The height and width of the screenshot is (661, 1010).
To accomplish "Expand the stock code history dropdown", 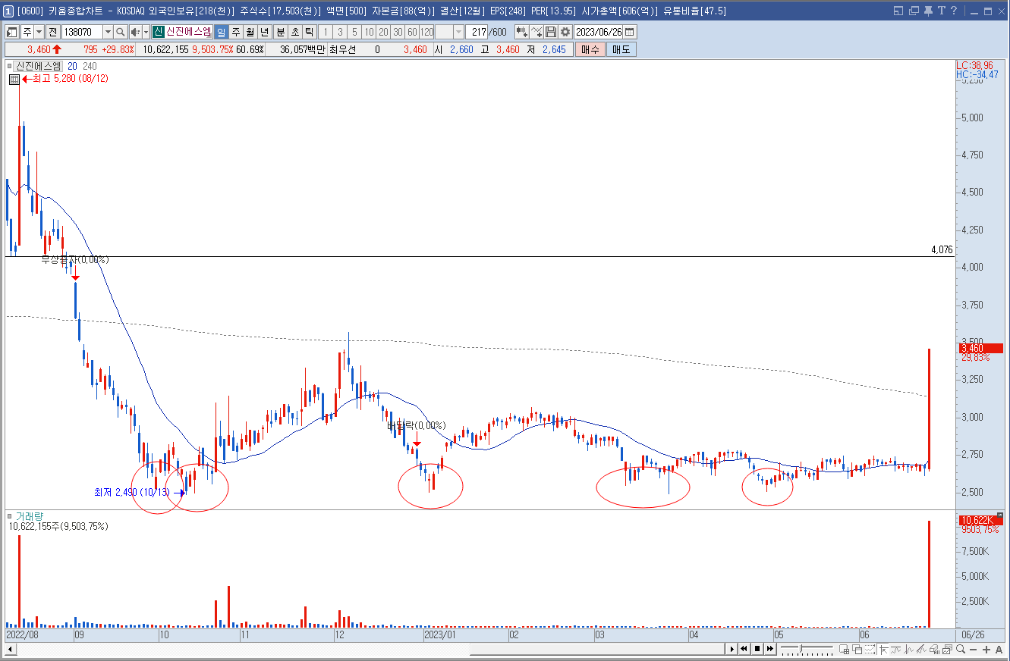I will click(x=108, y=32).
